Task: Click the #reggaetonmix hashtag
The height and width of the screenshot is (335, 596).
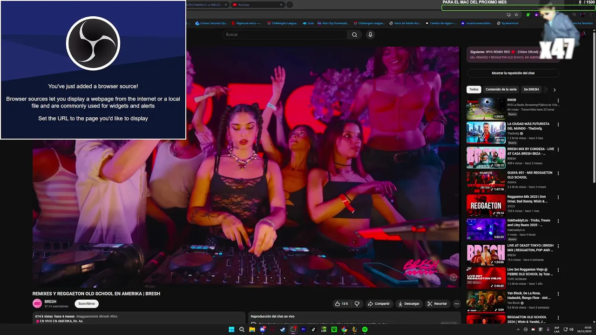Action: click(x=86, y=316)
